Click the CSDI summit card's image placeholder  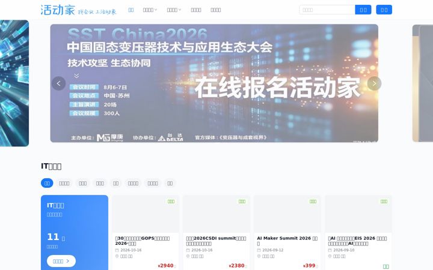pyautogui.click(x=216, y=214)
